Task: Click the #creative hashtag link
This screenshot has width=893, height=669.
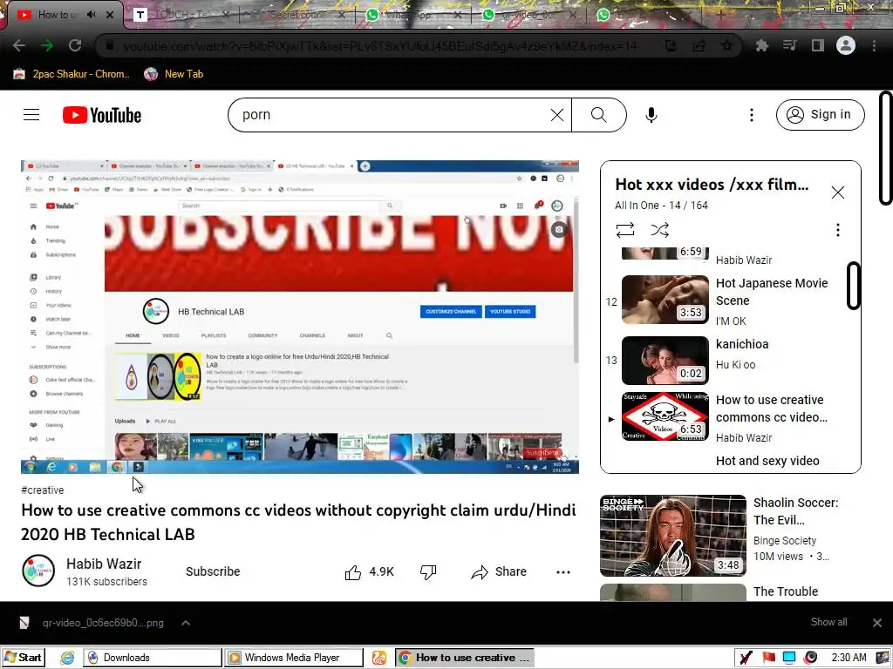Action: click(x=42, y=490)
